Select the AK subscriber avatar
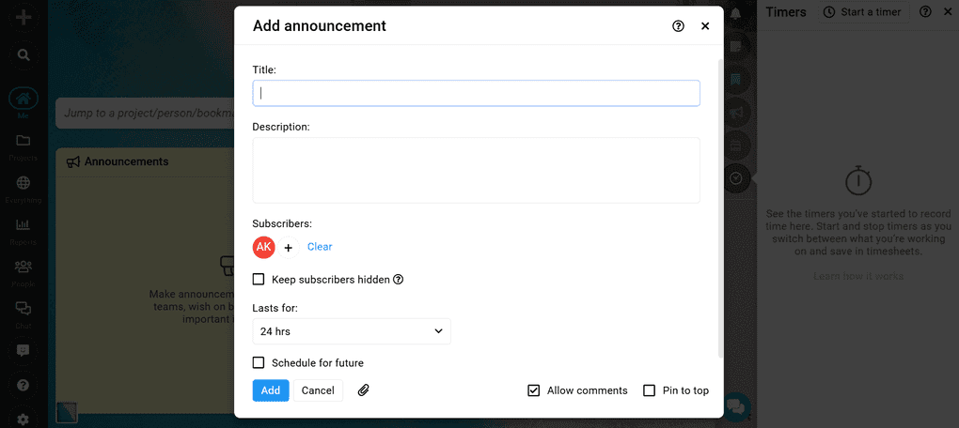 click(263, 247)
